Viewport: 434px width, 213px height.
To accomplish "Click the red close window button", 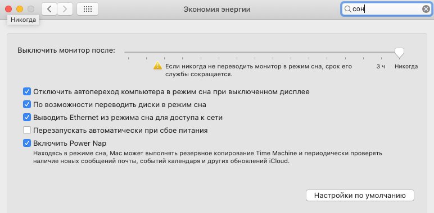I will [8, 9].
